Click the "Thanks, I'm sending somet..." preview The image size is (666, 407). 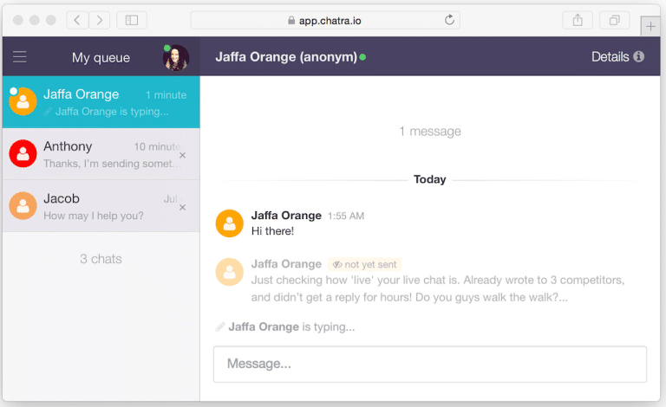tap(112, 164)
